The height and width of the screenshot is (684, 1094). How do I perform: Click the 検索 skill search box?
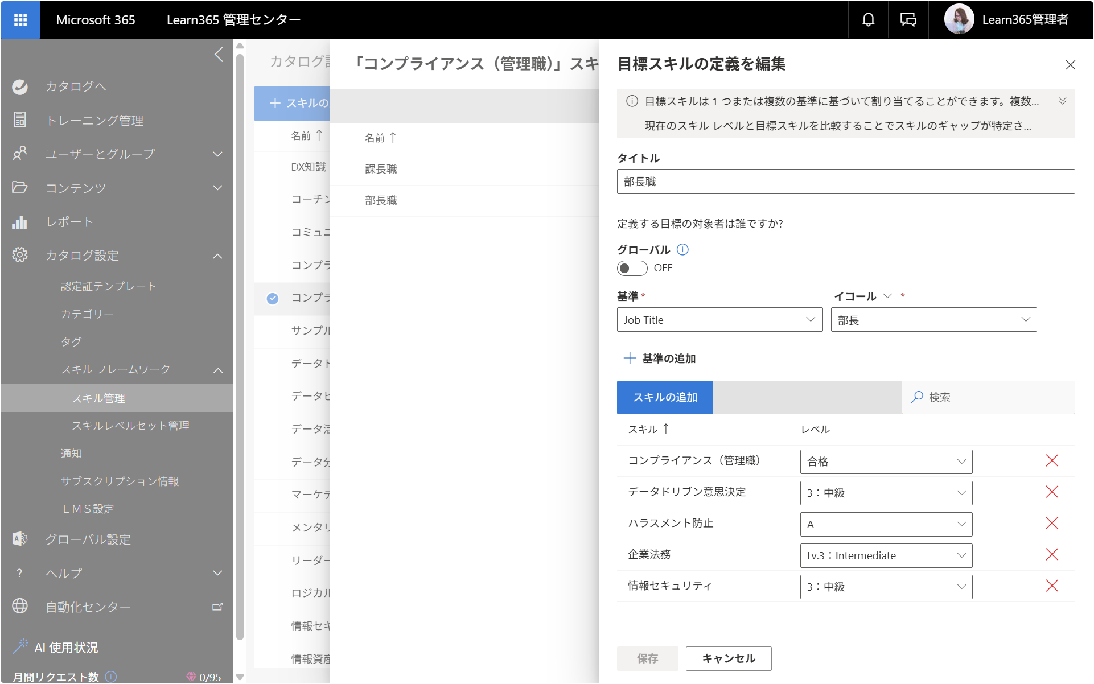(988, 397)
